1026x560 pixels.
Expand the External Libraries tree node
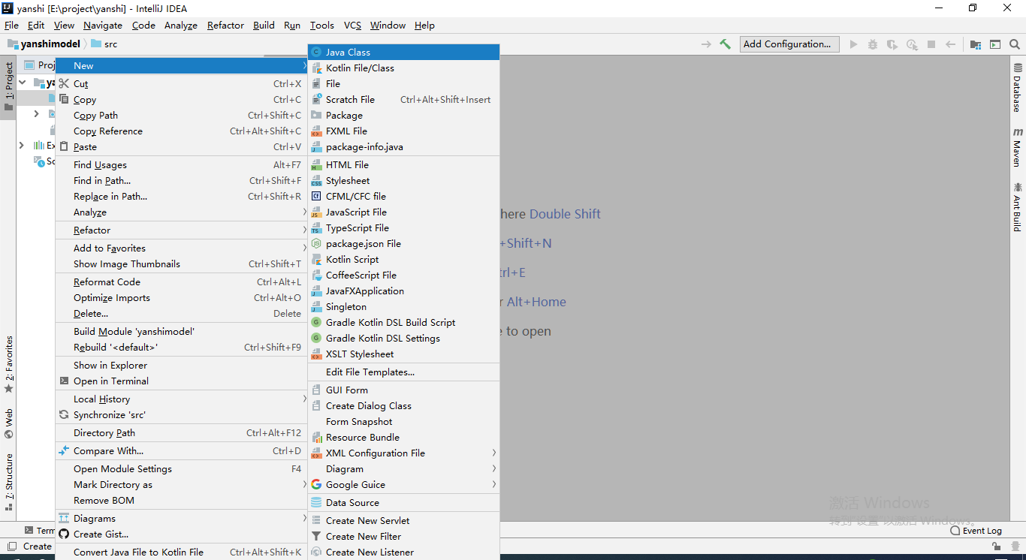[22, 146]
